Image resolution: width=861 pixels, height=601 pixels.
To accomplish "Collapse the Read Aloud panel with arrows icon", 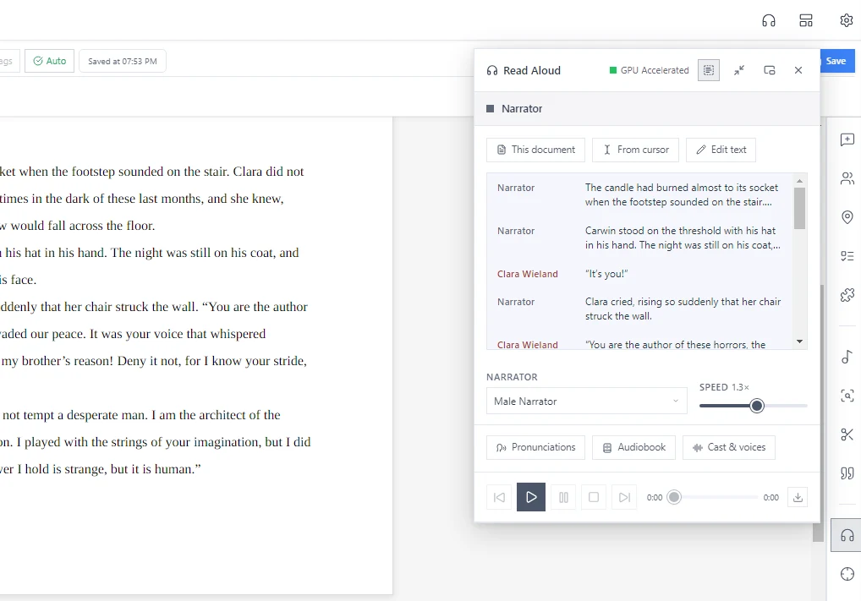I will 739,70.
